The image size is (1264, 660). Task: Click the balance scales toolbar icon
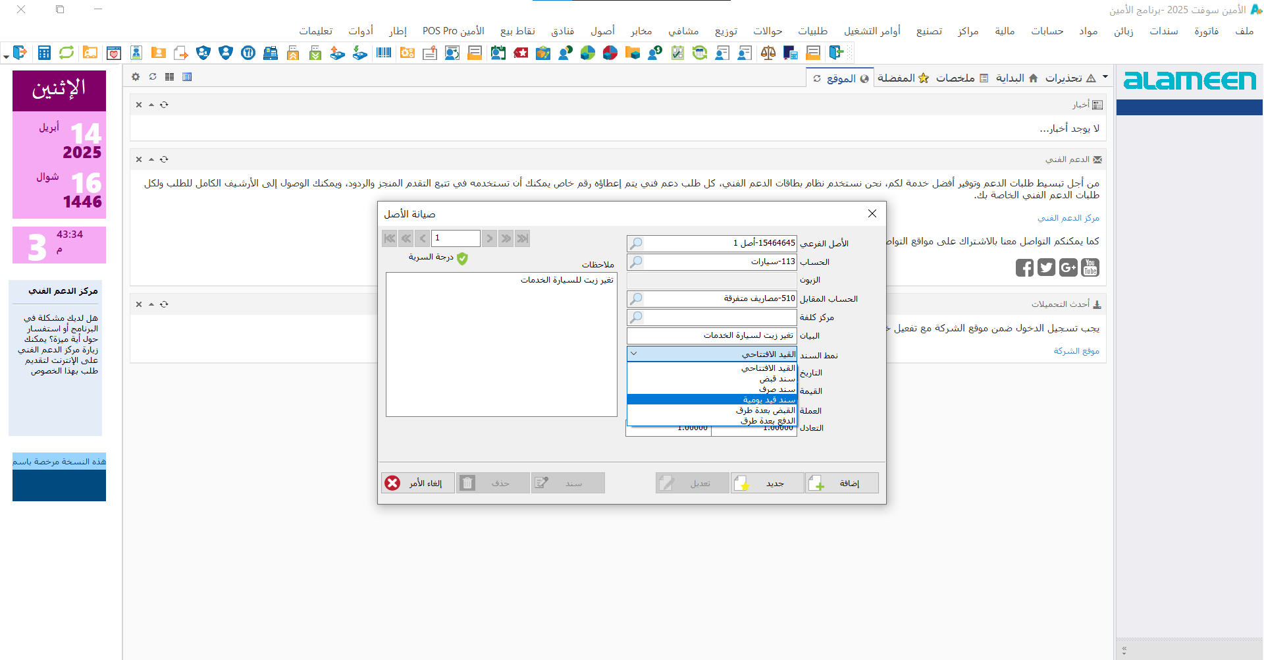coord(768,53)
